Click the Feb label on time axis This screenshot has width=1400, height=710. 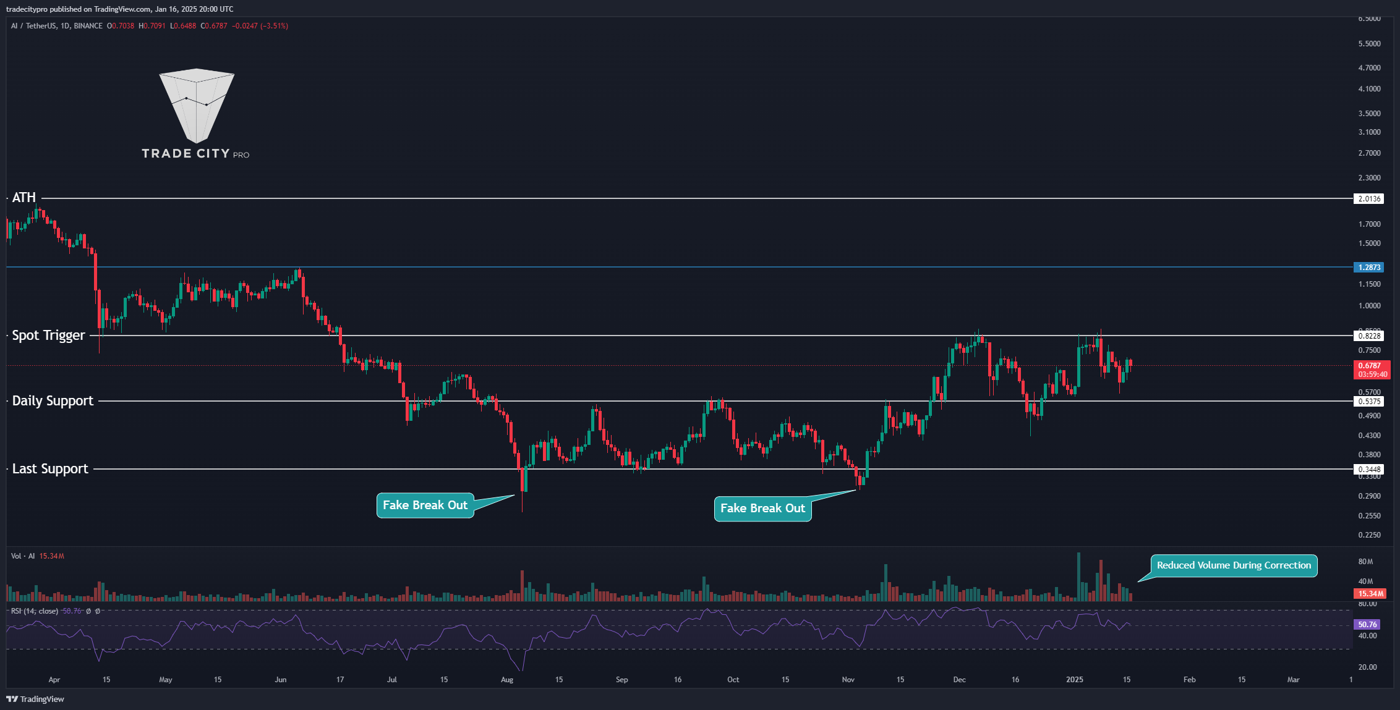1190,680
